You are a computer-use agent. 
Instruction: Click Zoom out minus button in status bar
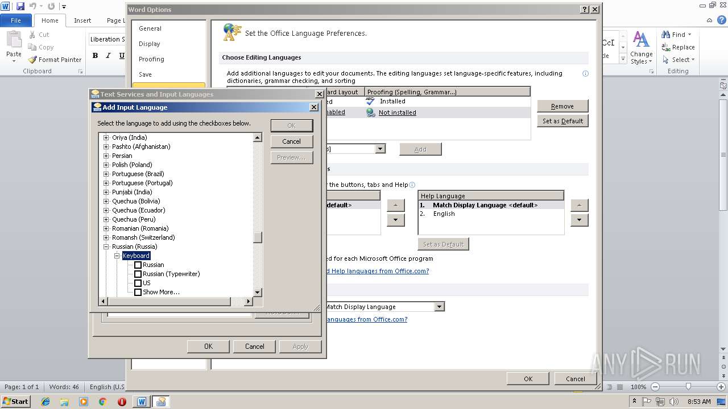pos(655,387)
